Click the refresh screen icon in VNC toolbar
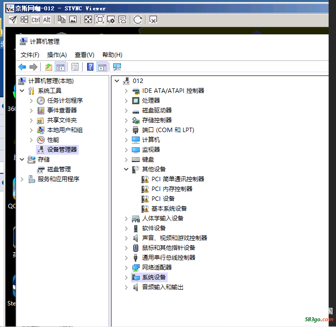The height and width of the screenshot is (327, 336). pos(138,20)
